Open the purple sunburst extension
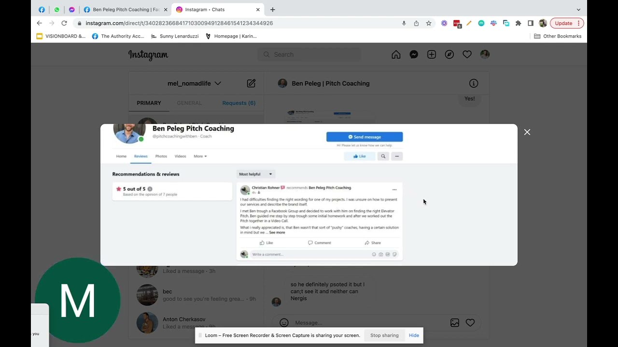 tap(444, 23)
